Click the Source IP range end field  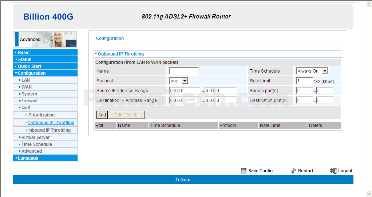click(221, 91)
